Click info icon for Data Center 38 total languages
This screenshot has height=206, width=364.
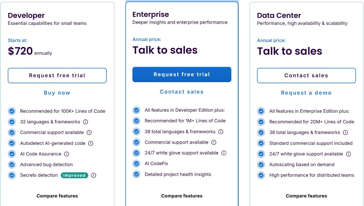[345, 132]
